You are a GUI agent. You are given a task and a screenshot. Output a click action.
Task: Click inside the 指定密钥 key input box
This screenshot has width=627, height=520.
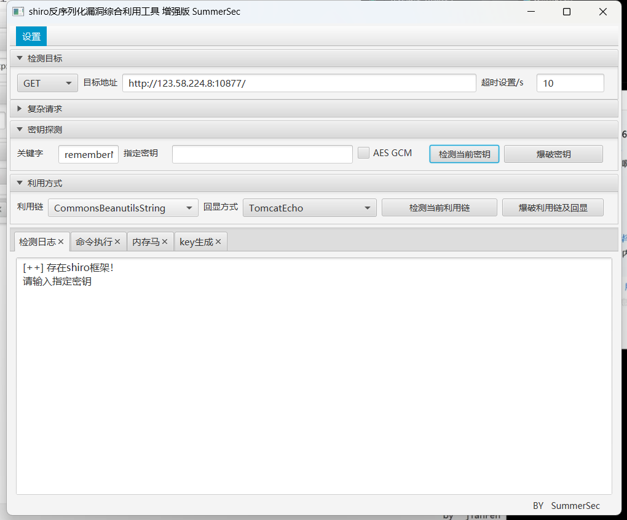click(262, 154)
